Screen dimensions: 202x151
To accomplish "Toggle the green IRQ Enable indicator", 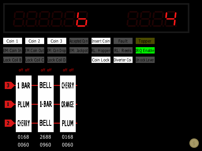I will [x=145, y=50].
